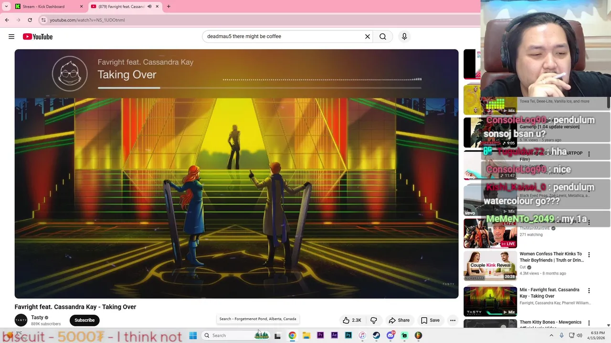Open options for Women Confess video
Image resolution: width=611 pixels, height=343 pixels.
pyautogui.click(x=589, y=255)
